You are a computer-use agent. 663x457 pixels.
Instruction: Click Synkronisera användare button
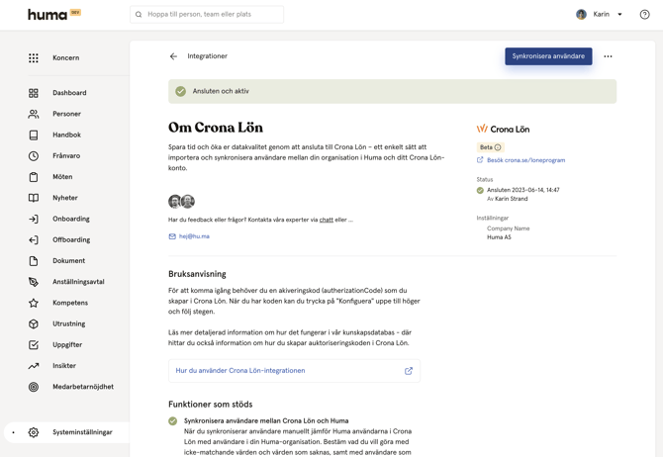coord(548,56)
